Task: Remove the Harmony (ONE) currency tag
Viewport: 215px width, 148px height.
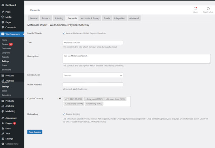Action: [x=86, y=104]
